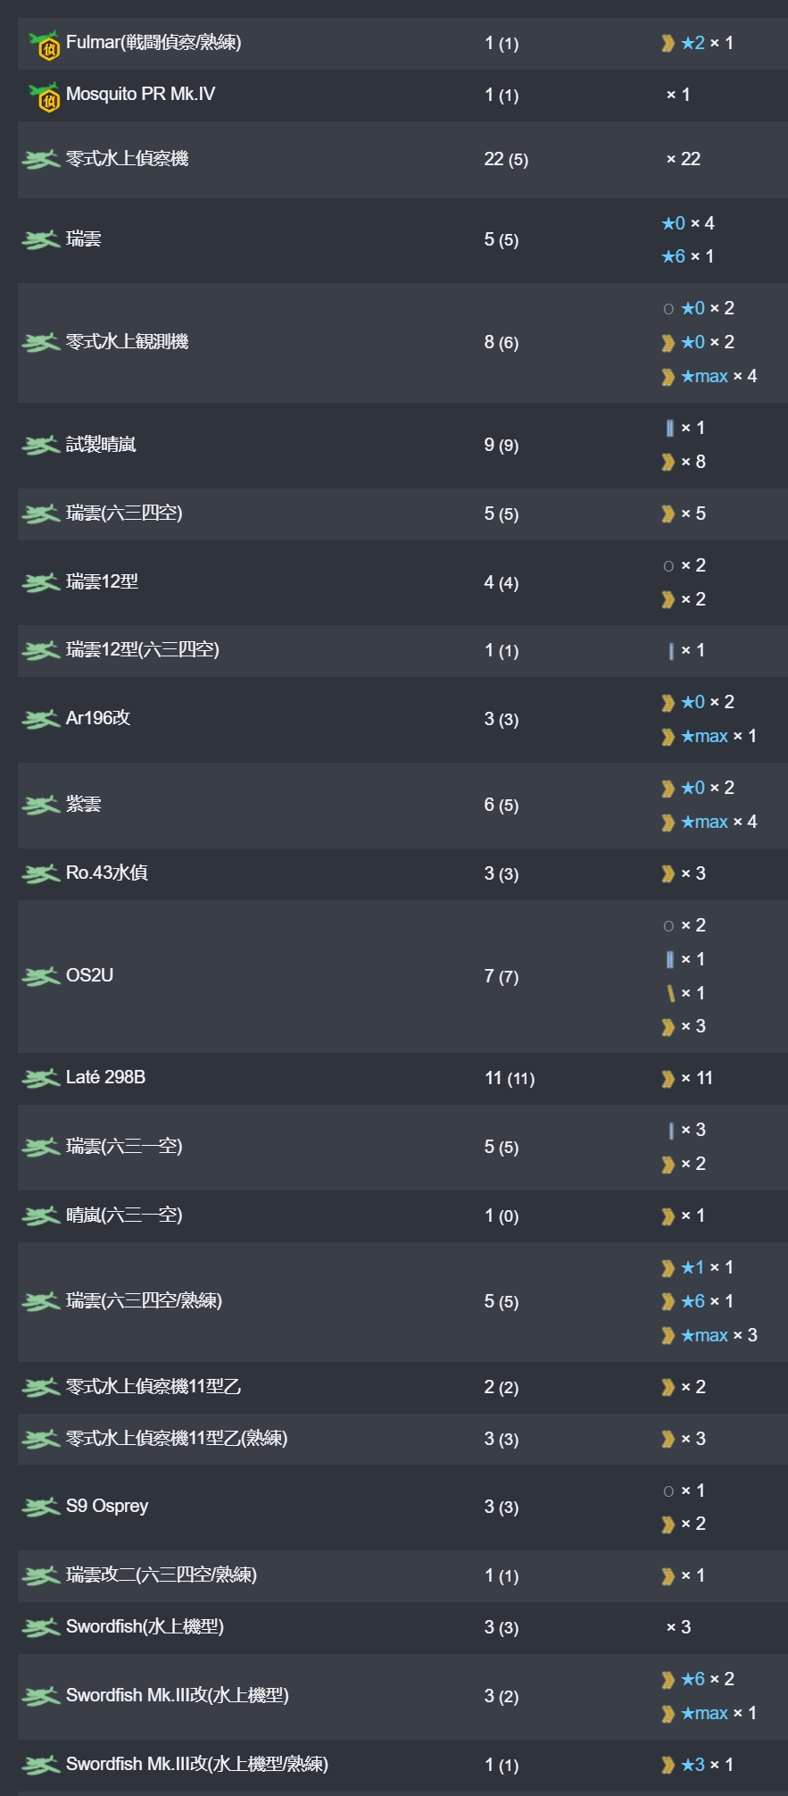Select the Swordfish(水上機型) equipment name
This screenshot has width=788, height=1796.
(x=145, y=1626)
